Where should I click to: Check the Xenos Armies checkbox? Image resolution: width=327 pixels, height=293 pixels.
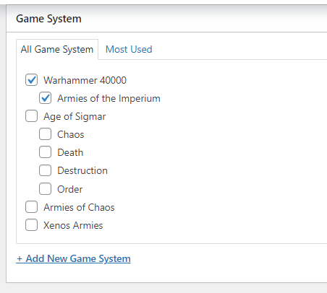click(x=31, y=225)
